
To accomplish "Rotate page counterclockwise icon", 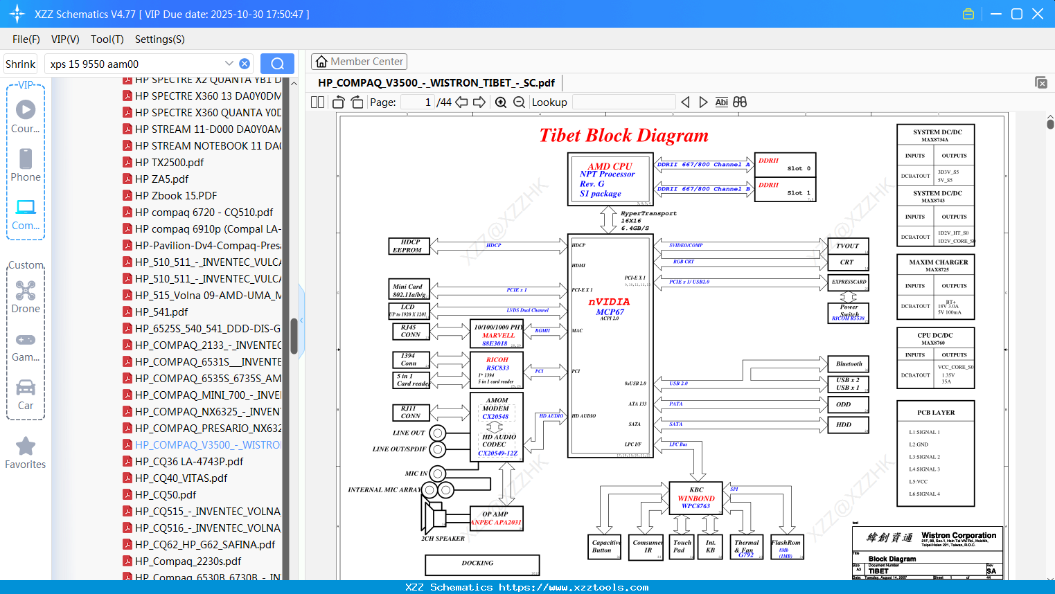I will pyautogui.click(x=339, y=102).
